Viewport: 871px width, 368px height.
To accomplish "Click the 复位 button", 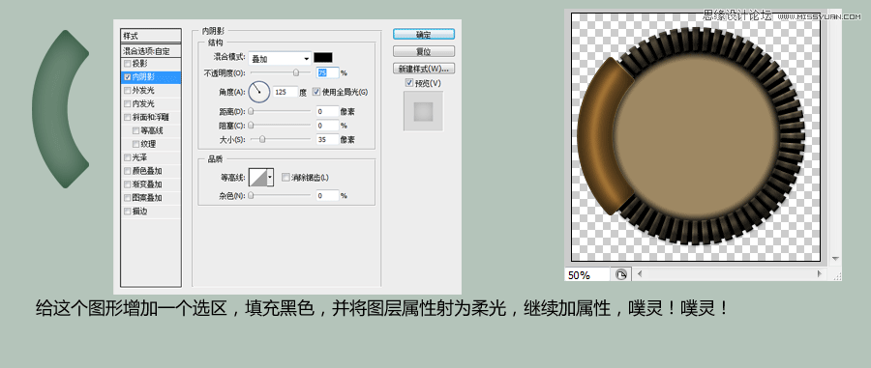I will click(424, 51).
